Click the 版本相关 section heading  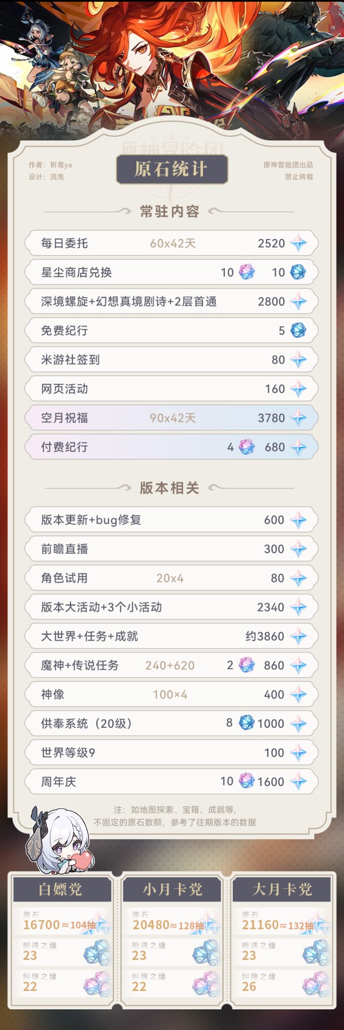170,488
